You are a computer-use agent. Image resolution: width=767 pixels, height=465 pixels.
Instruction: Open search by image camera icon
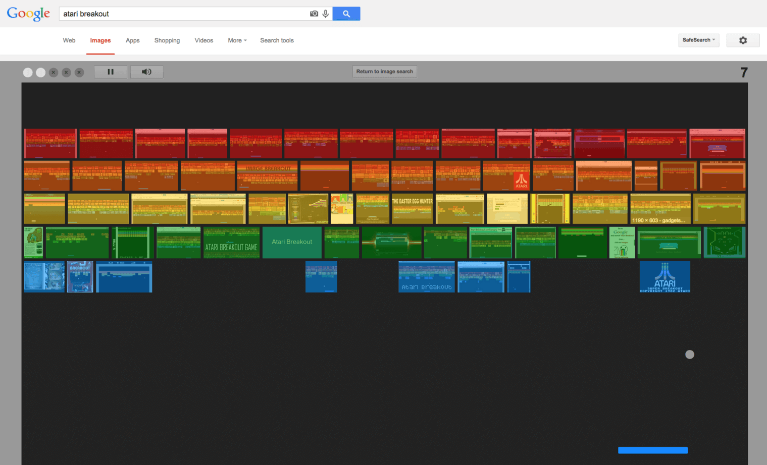pyautogui.click(x=314, y=14)
